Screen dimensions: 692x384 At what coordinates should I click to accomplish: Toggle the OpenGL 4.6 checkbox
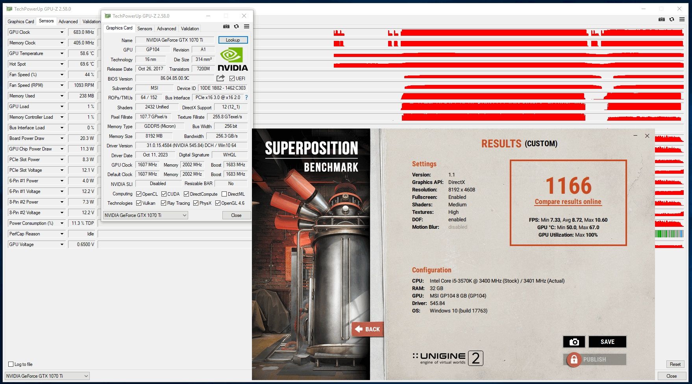click(x=218, y=203)
